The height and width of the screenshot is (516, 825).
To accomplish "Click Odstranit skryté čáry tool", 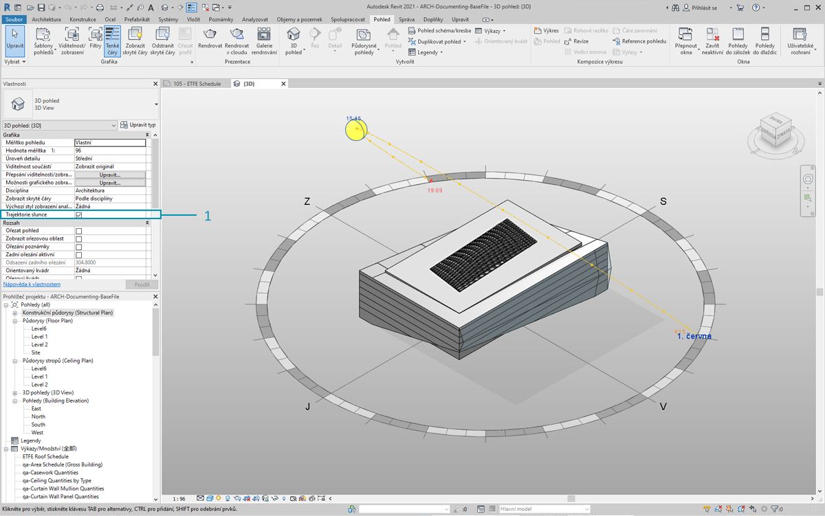I will [x=163, y=41].
